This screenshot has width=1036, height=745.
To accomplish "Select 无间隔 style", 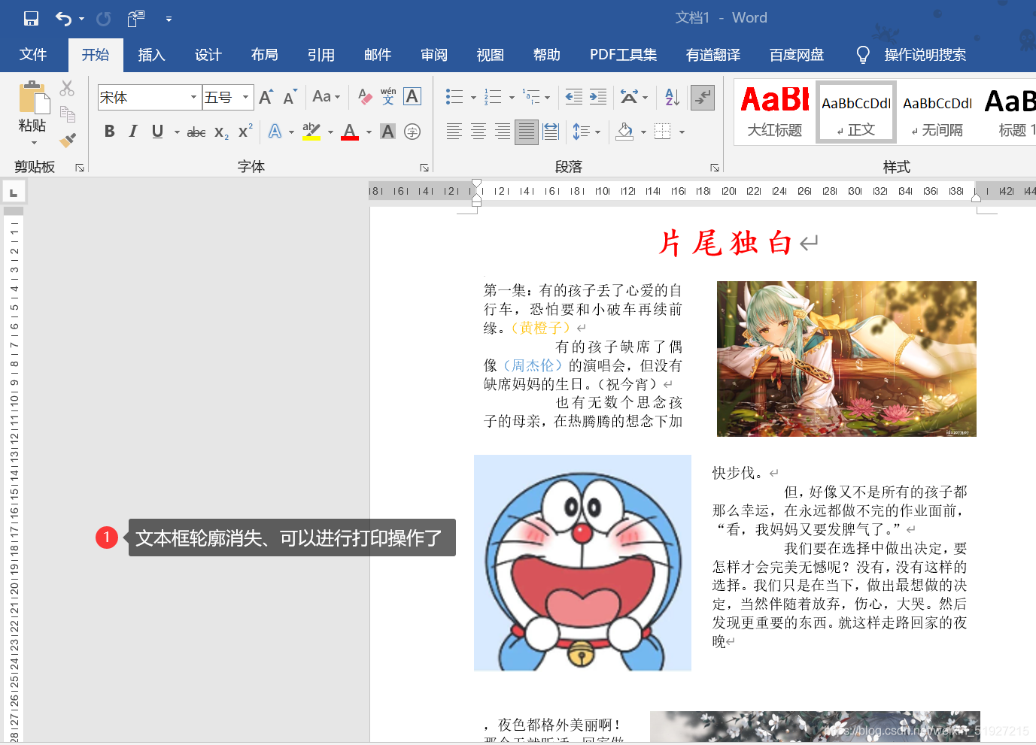I will [937, 111].
